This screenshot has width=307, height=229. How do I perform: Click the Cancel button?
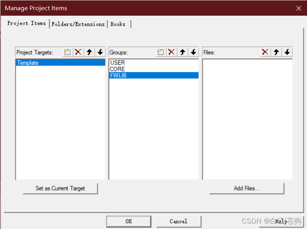[179, 222]
